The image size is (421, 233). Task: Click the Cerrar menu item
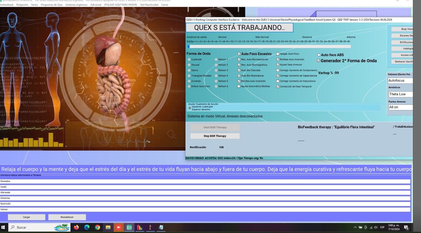[165, 5]
